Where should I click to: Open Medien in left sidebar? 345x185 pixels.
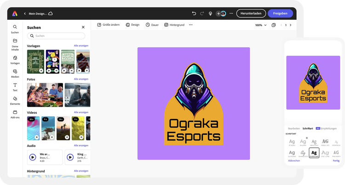click(x=15, y=74)
